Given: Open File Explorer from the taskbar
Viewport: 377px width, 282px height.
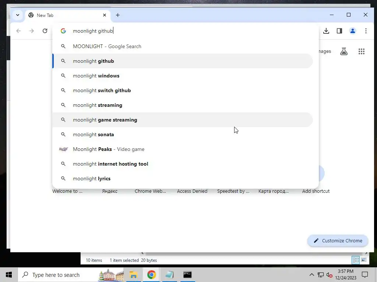Looking at the screenshot, I should tap(133, 275).
